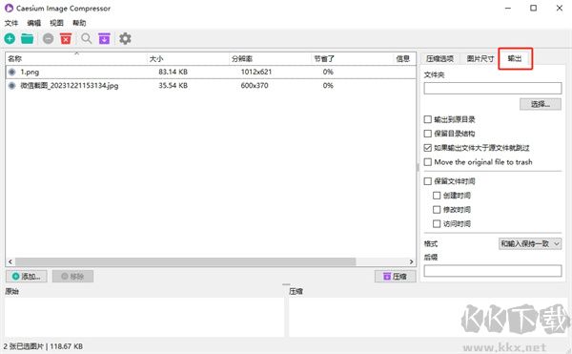
Task: Select the 1.png file row
Action: click(x=211, y=72)
